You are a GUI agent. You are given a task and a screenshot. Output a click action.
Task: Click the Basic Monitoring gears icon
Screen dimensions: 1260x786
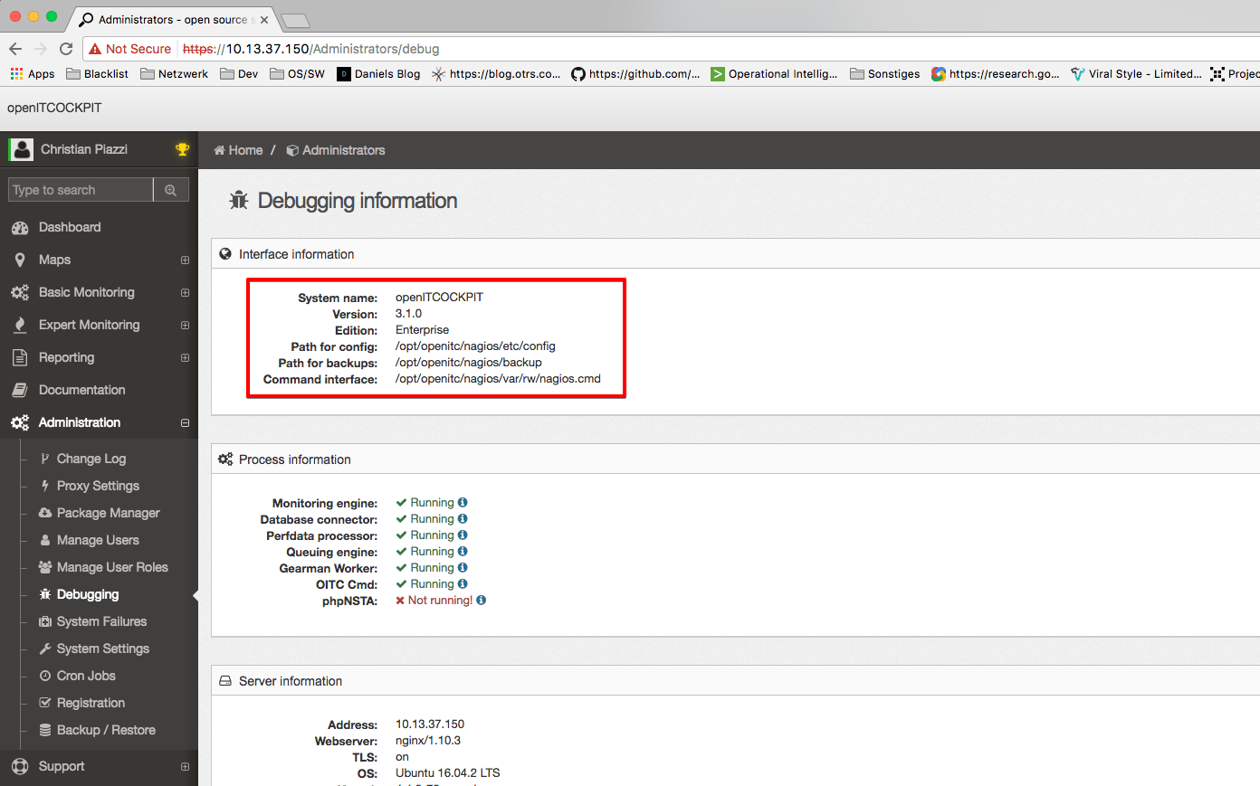20,293
